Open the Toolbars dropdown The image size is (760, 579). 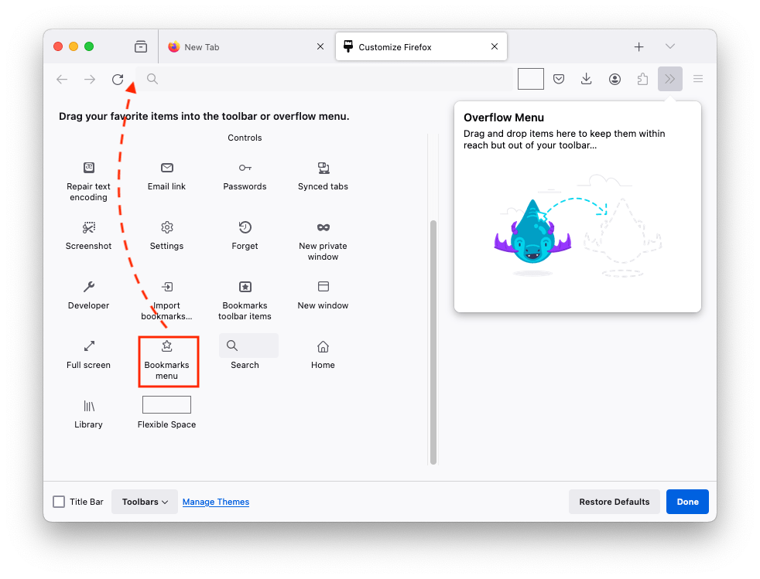coord(144,501)
